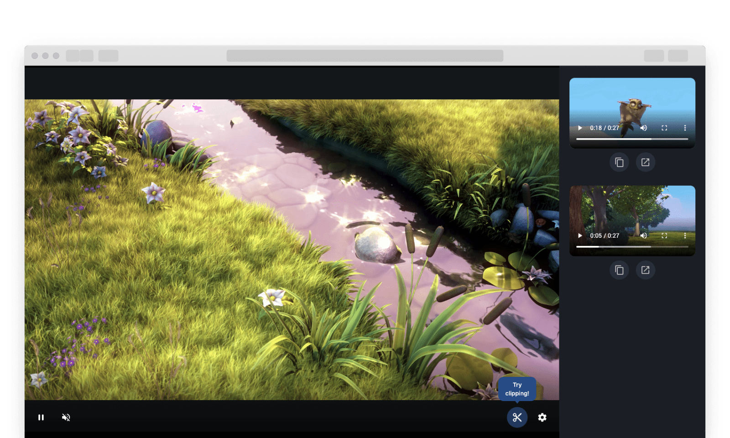Seek on the first clip's progress bar
This screenshot has height=438, width=730.
point(632,139)
